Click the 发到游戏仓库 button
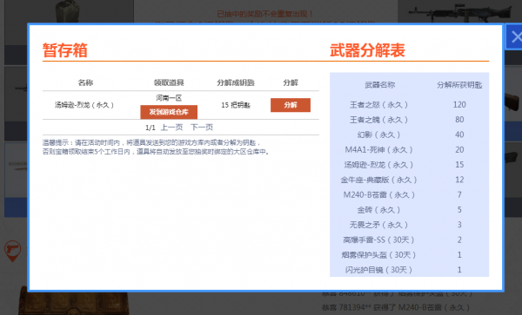Screen dimensions: 522x315 (169, 112)
